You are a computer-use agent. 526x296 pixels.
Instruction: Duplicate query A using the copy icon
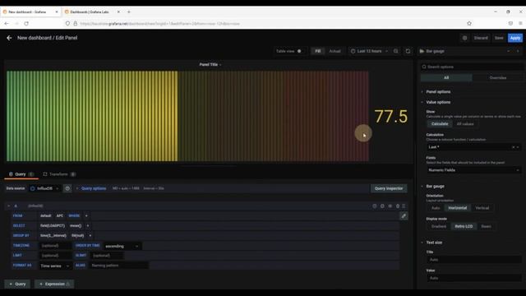click(382, 206)
